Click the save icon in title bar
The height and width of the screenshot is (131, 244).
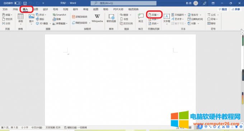[25, 3]
